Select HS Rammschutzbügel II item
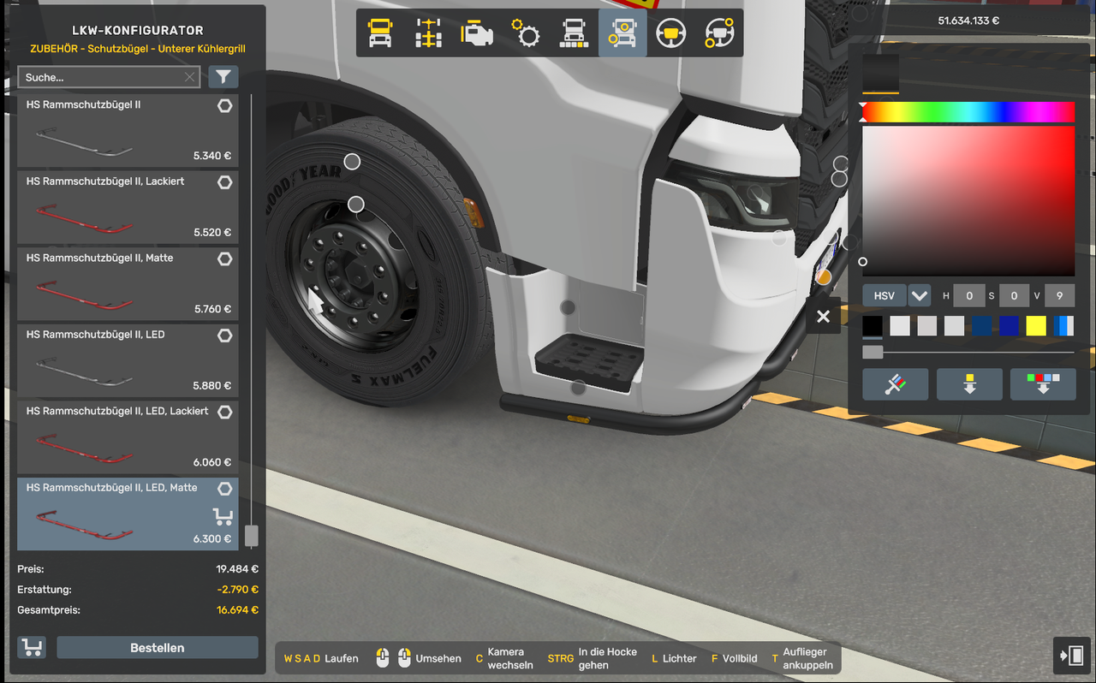Viewport: 1096px width, 683px height. pyautogui.click(x=128, y=131)
